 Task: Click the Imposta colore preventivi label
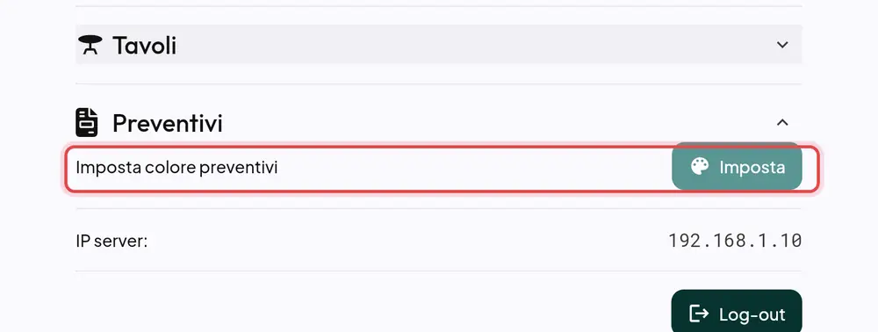click(176, 168)
